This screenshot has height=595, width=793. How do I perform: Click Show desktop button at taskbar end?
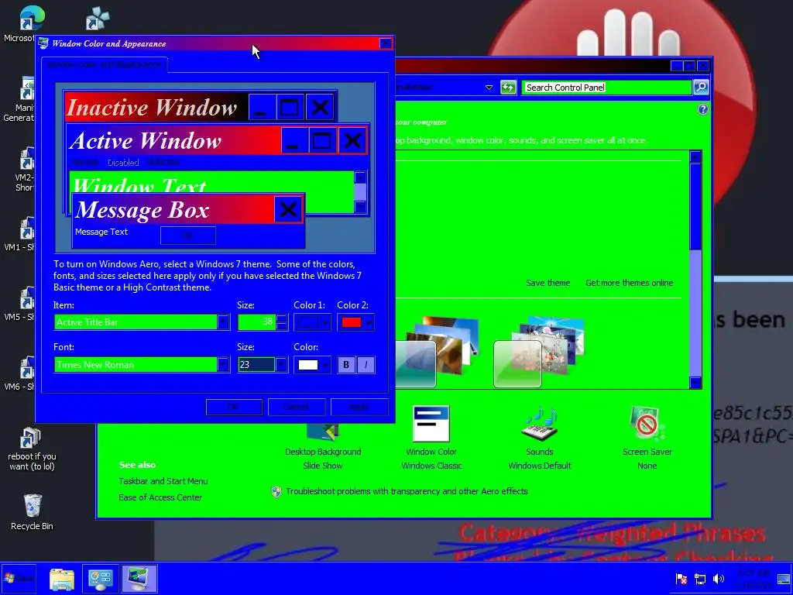[784, 579]
